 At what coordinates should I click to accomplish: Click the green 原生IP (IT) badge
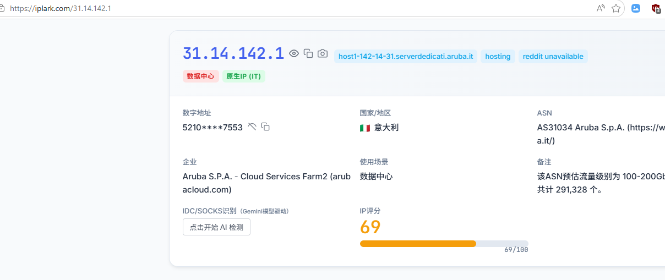tap(243, 76)
